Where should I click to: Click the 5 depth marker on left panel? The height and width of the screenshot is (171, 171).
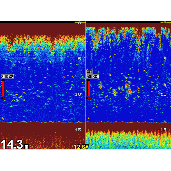click(x=79, y=59)
